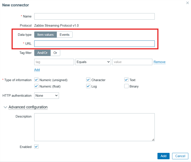Enable the Binary checkbox

[x=126, y=86]
